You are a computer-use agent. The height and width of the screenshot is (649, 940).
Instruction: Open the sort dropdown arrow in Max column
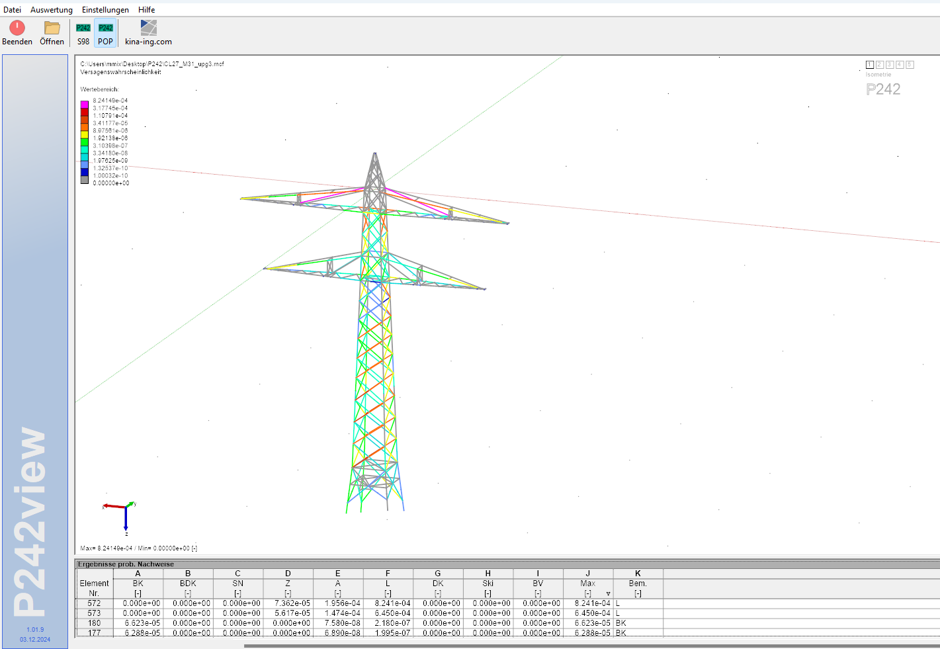(608, 593)
